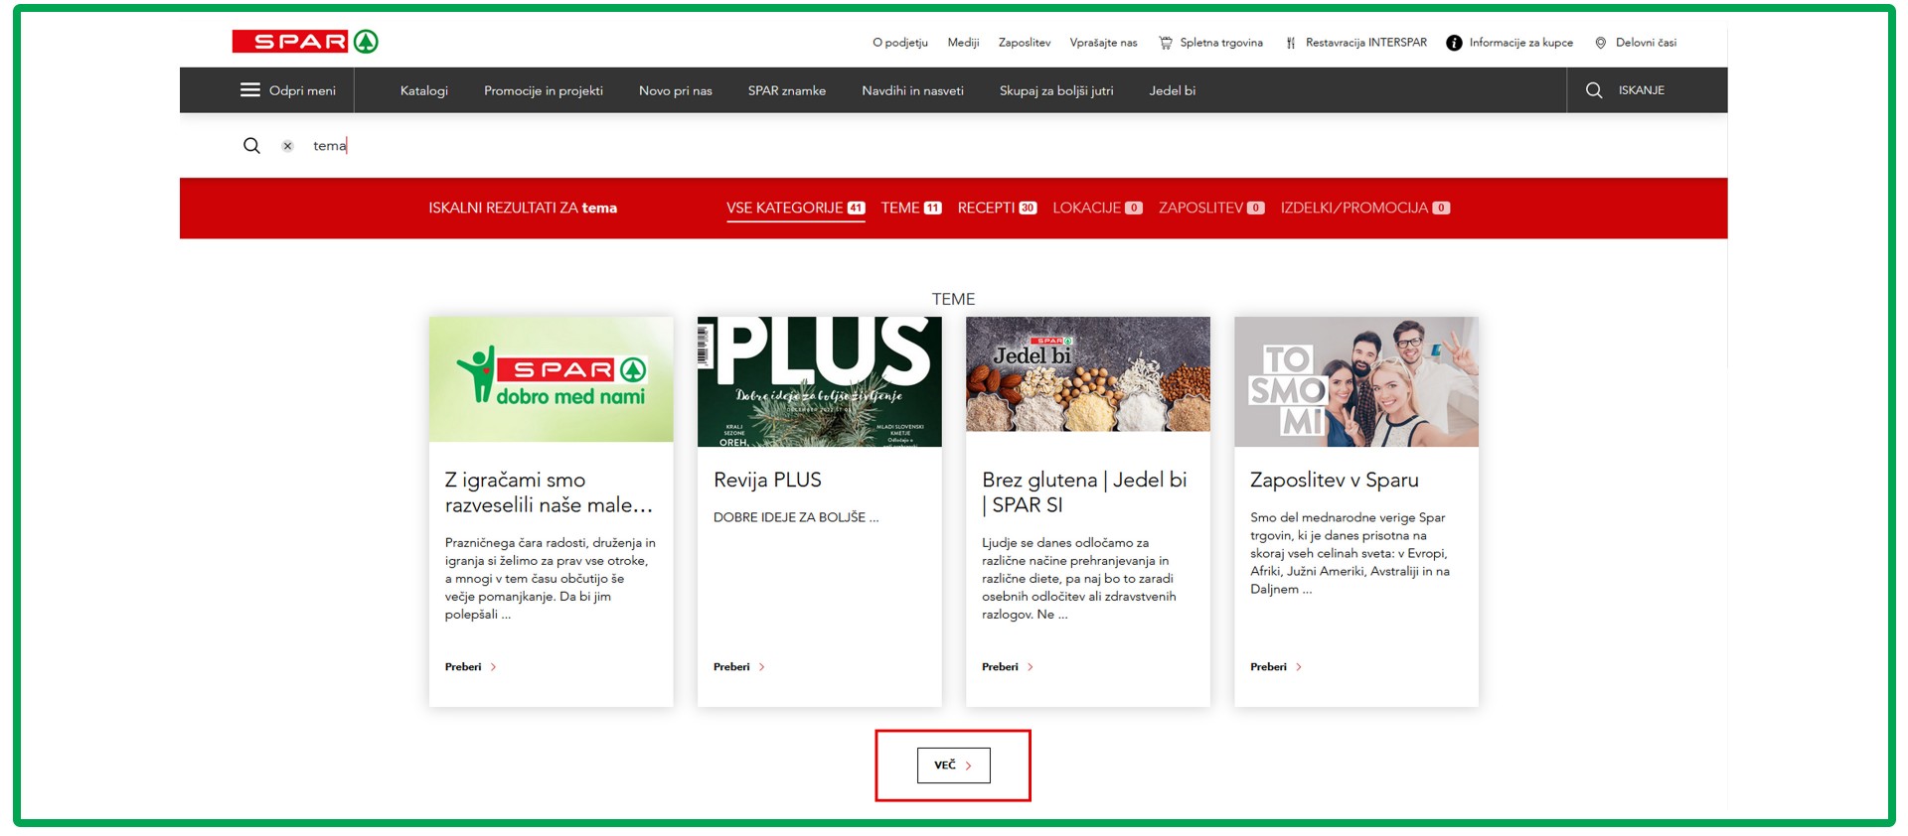The width and height of the screenshot is (1908, 836).
Task: Open the hamburger menu icon
Action: [x=250, y=90]
